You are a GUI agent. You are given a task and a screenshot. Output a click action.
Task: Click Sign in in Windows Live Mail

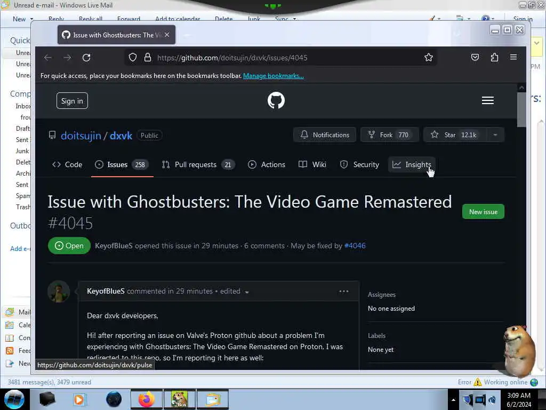(523, 19)
